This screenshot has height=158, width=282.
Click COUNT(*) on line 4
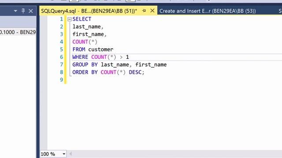85,42
